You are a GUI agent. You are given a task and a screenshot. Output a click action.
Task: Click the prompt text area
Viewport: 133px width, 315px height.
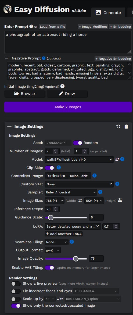[68, 42]
